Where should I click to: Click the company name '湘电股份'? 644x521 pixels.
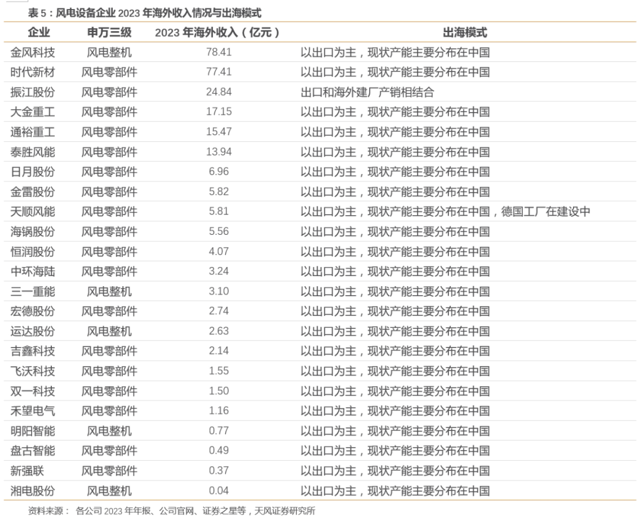coord(32,491)
